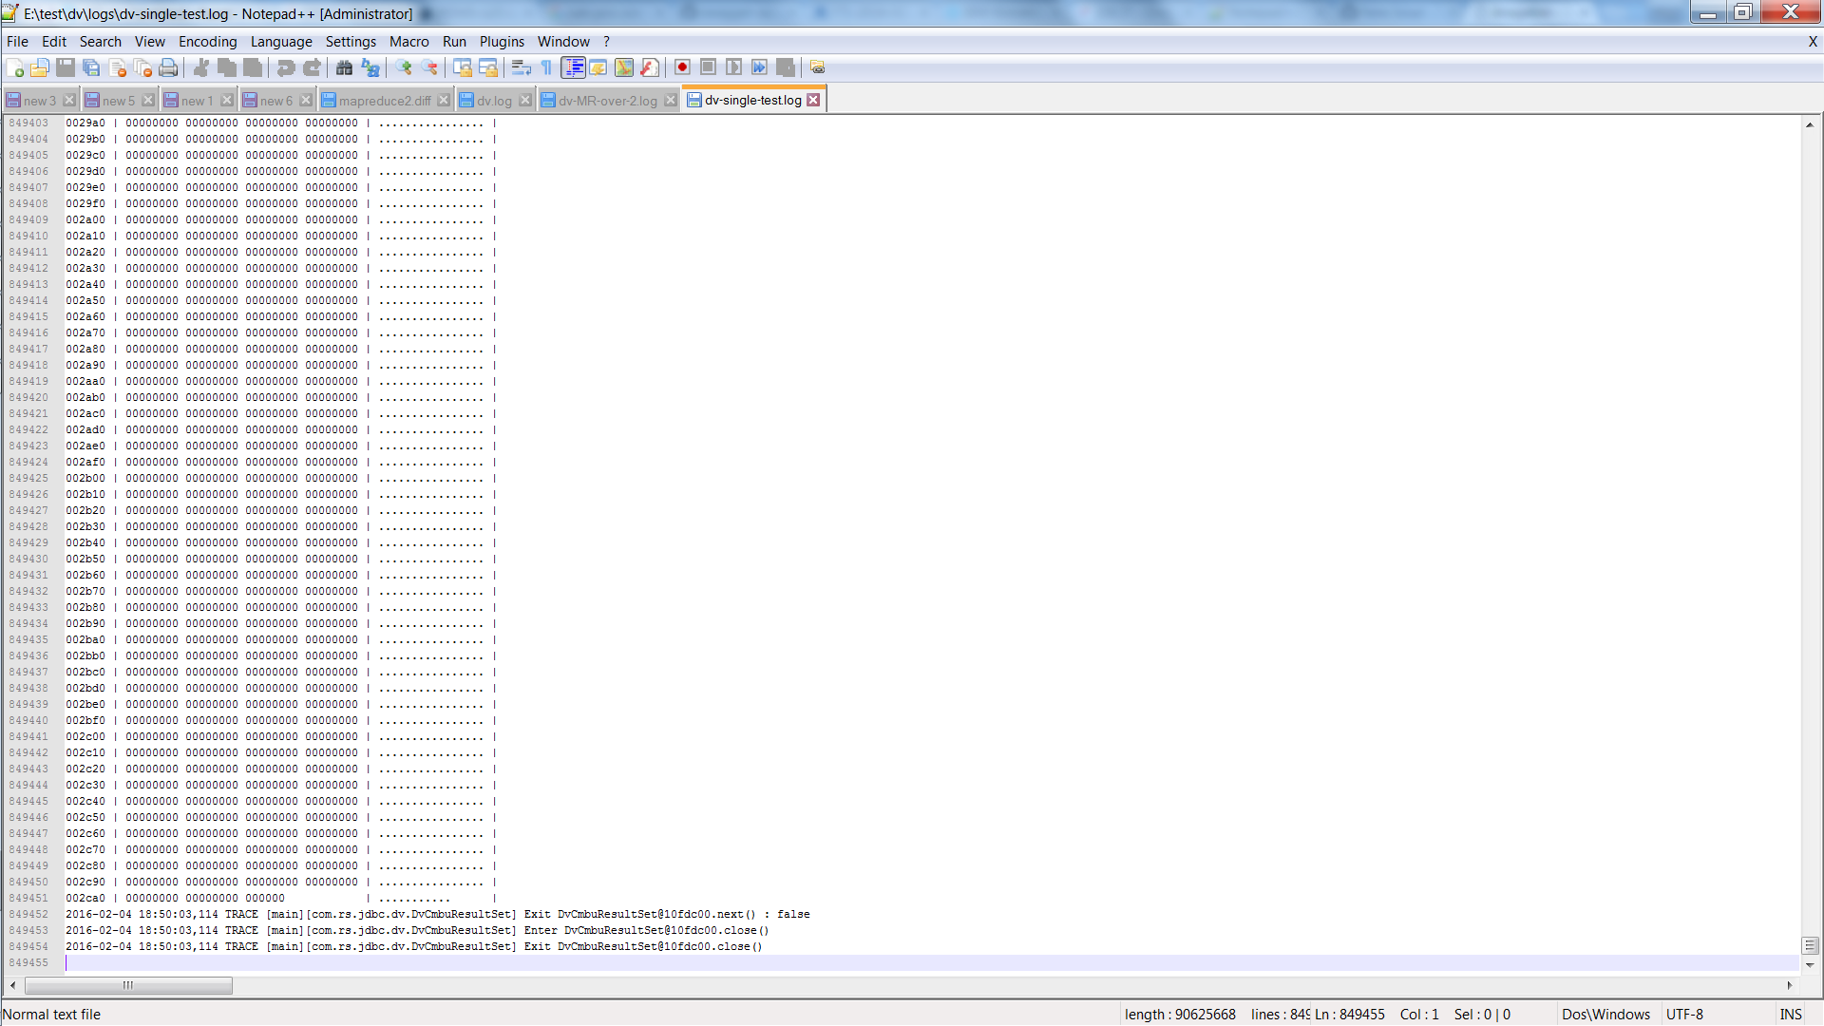Save the current file using toolbar
The height and width of the screenshot is (1026, 1824).
tap(66, 67)
